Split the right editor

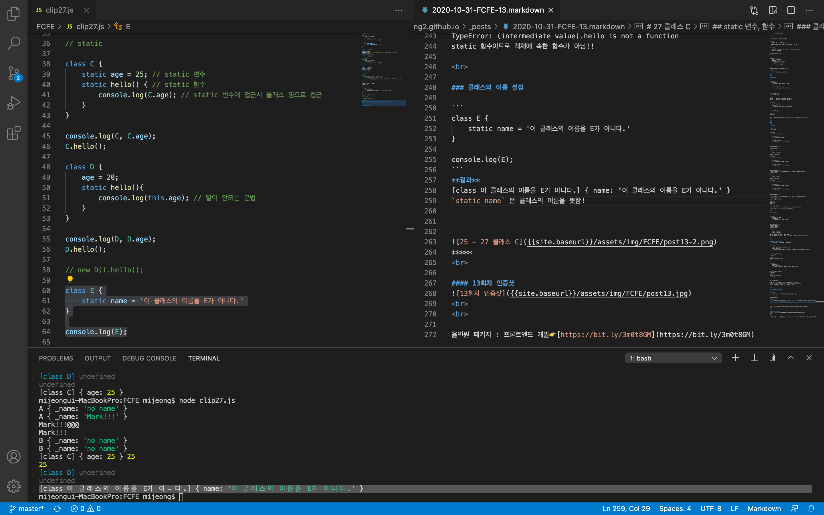coord(791,10)
